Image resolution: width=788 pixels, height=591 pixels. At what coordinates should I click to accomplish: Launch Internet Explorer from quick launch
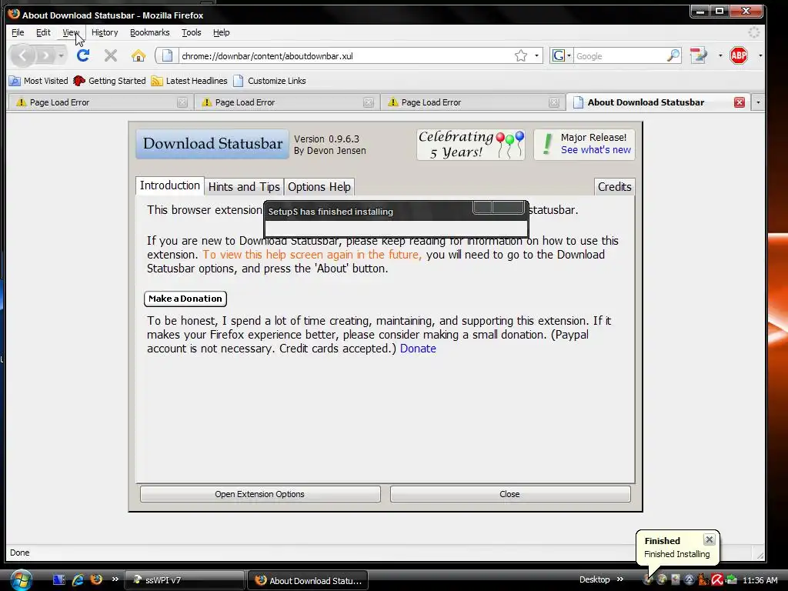click(x=78, y=580)
